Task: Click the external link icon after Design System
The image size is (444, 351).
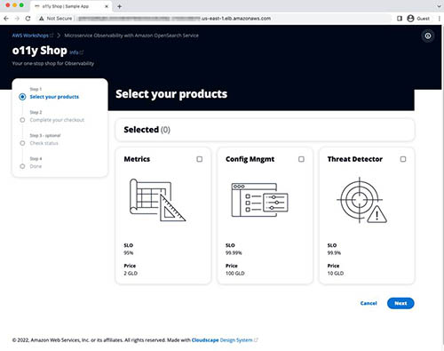Action: coord(256,339)
